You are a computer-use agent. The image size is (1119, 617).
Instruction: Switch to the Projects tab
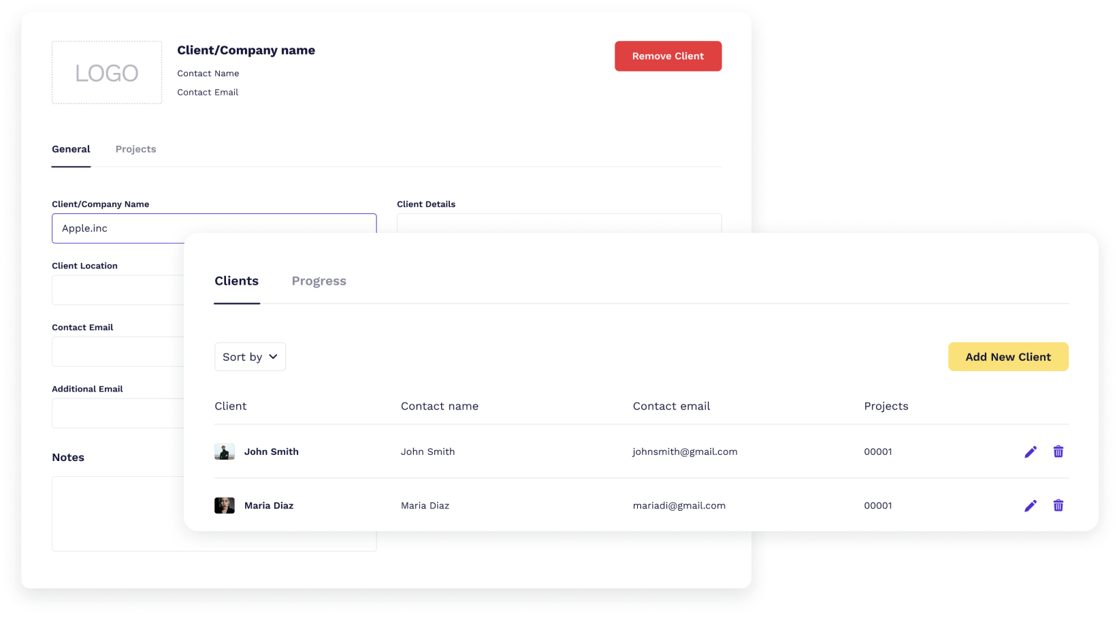coord(135,149)
